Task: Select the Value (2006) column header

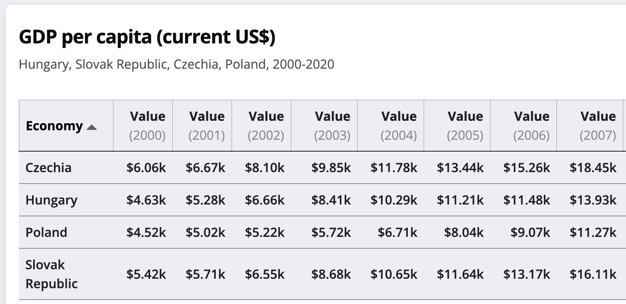Action: click(524, 126)
